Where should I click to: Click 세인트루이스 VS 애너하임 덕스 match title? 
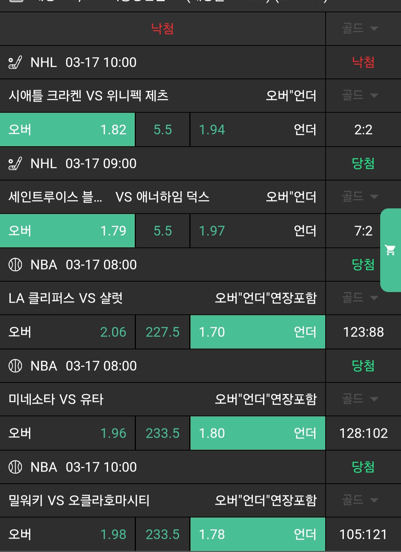[109, 197]
